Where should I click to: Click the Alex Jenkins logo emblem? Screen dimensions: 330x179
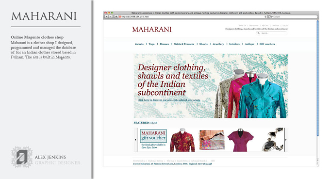22,157
